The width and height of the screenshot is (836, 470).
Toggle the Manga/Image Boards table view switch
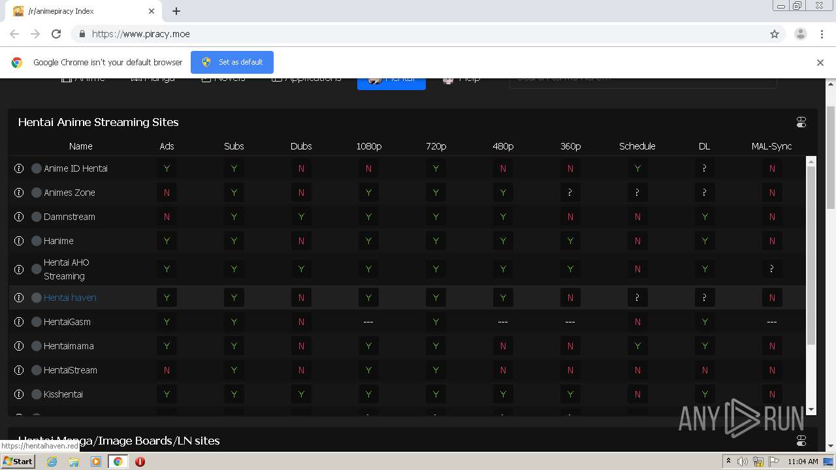[801, 441]
